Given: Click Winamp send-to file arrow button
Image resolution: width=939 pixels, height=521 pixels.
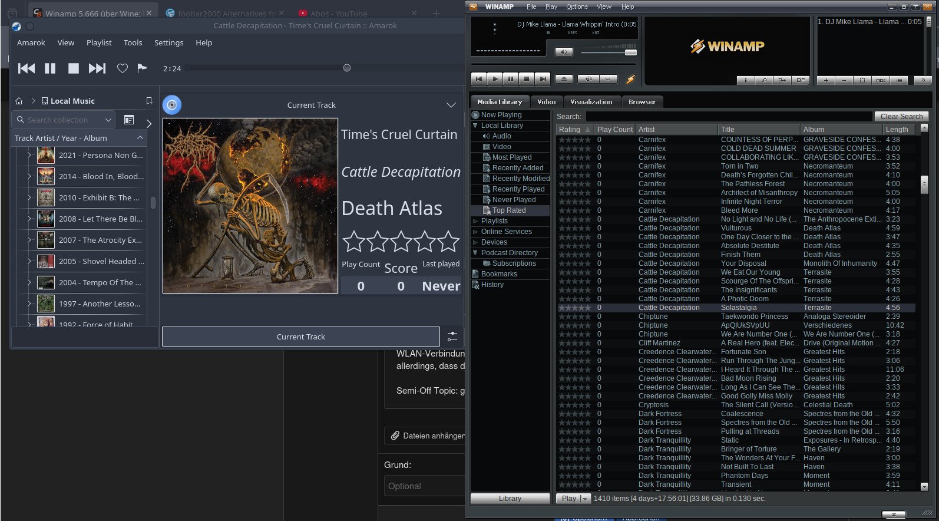Looking at the screenshot, I should point(782,80).
